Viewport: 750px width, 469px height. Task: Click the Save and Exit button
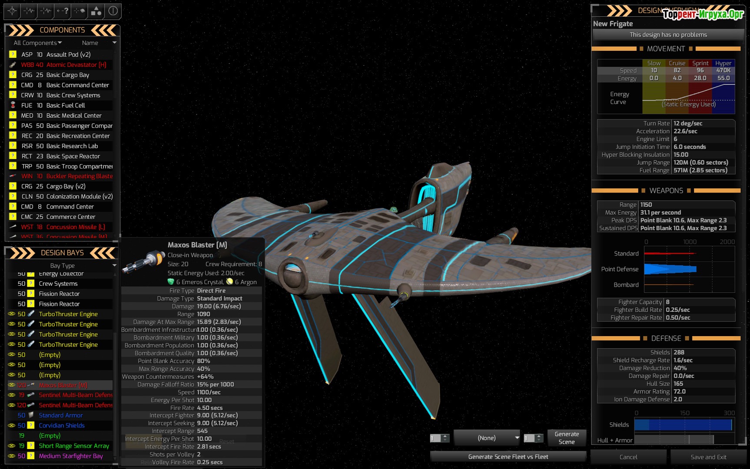point(708,457)
